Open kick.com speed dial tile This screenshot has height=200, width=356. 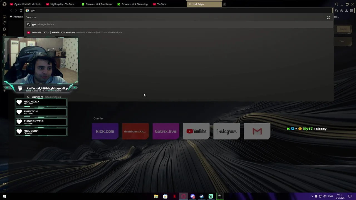coord(105,131)
